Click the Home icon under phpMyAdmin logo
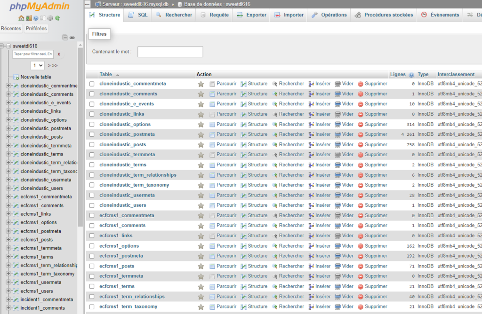Screen dimensions: 482x314 point(21,18)
